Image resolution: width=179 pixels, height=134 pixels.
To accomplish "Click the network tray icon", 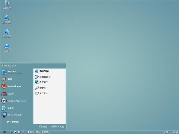I will click(167, 132).
